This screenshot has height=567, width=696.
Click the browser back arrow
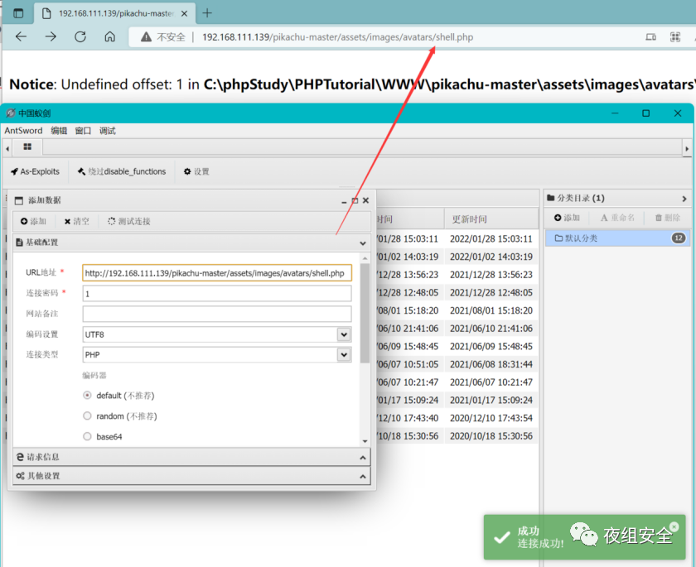coord(21,36)
